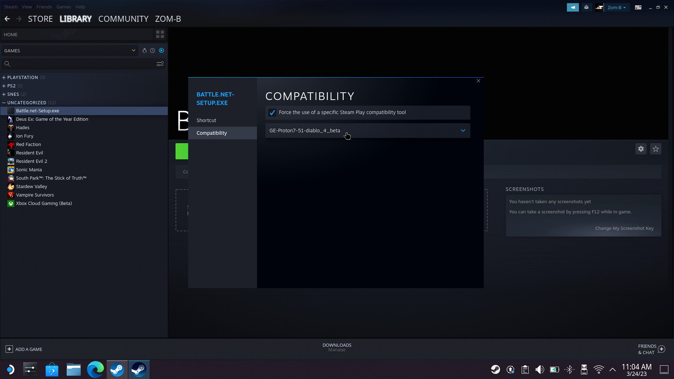Switch to collections grid view icon
This screenshot has height=379, width=674.
(160, 34)
